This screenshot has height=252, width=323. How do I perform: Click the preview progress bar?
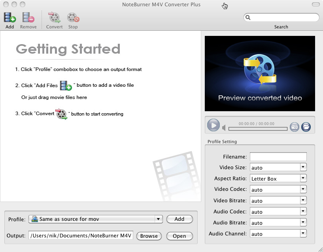(258, 129)
